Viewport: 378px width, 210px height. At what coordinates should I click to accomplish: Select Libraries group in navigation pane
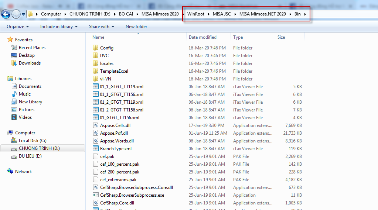coord(23,79)
